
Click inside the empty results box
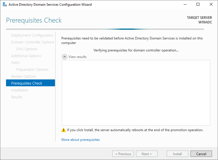coord(136,93)
